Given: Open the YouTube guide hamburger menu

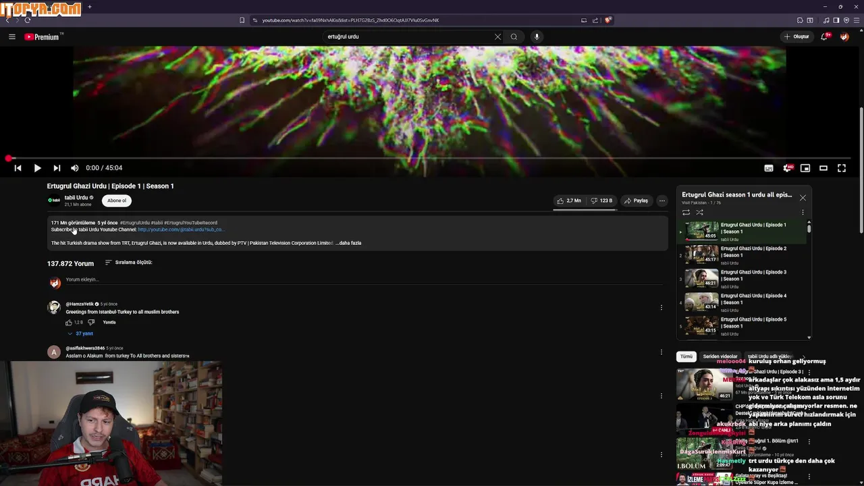Looking at the screenshot, I should click(12, 36).
